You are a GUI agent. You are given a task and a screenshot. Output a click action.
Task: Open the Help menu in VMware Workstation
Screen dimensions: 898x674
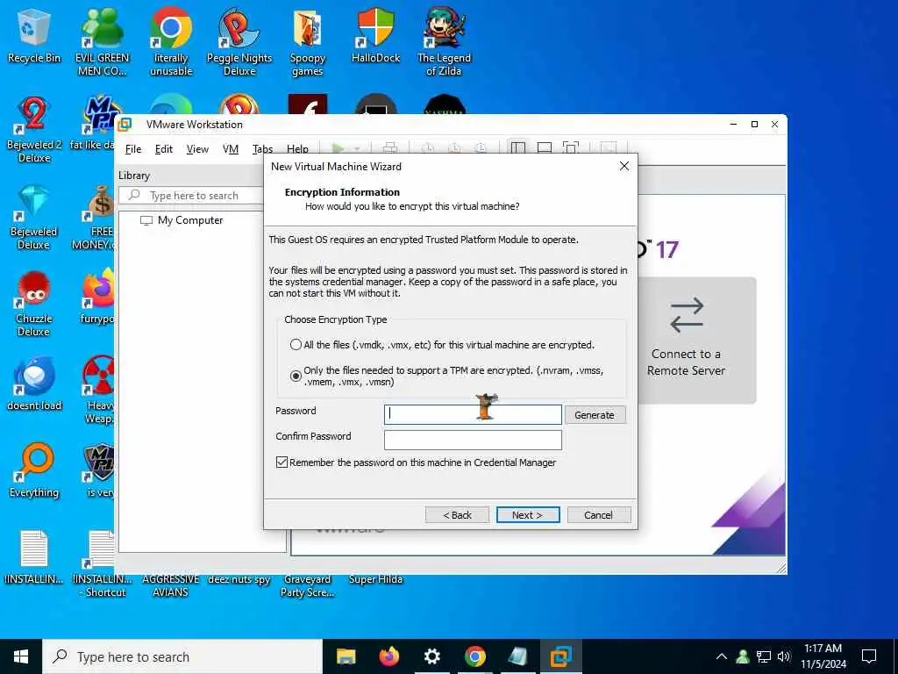coord(297,149)
